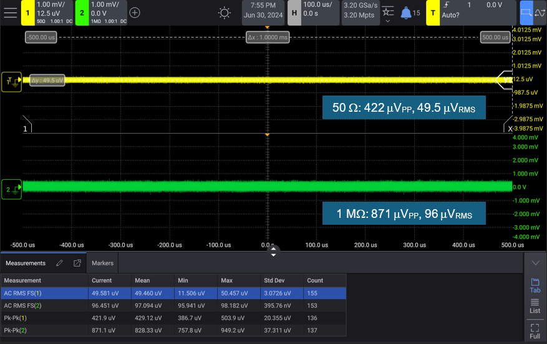The height and width of the screenshot is (344, 547).
Task: Select channel 1 ground level marker
Action: [11, 82]
